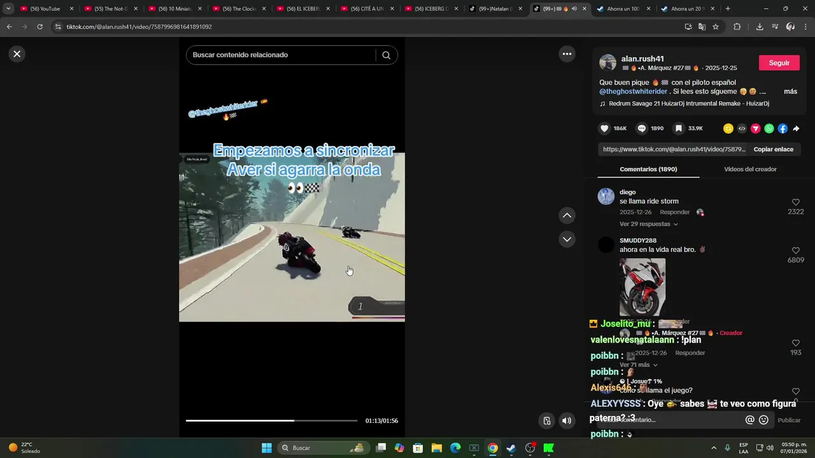The image size is (815, 458).
Task: Open new browser tab with plus
Action: click(728, 9)
